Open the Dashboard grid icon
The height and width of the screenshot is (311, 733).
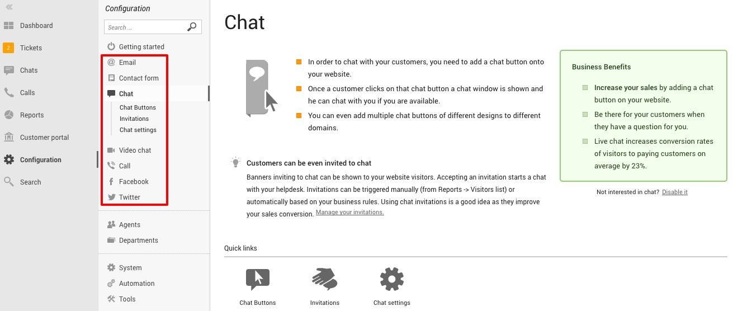8,26
